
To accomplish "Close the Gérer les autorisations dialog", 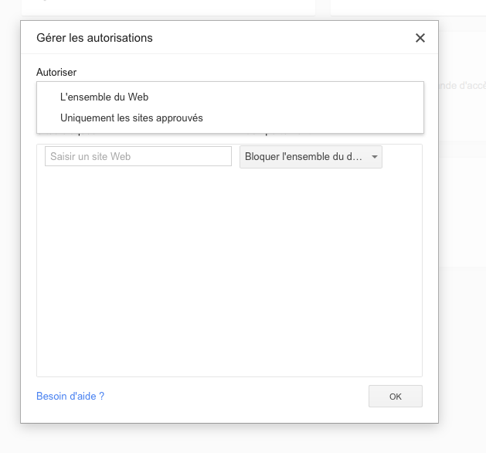I will [x=420, y=38].
